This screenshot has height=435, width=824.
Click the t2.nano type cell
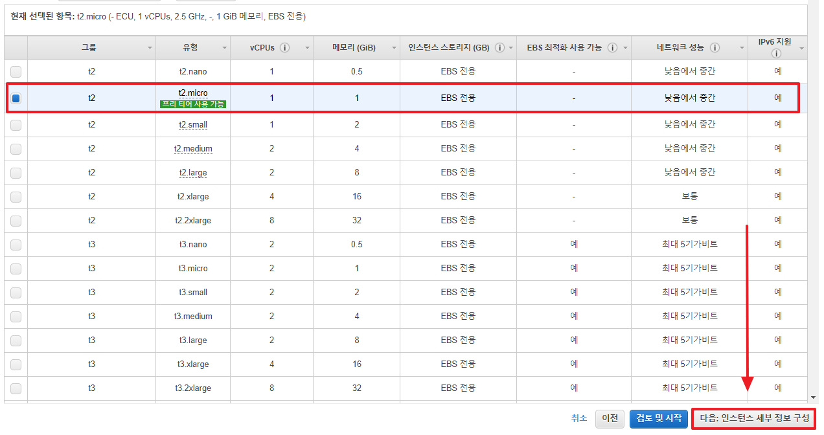[x=193, y=71]
